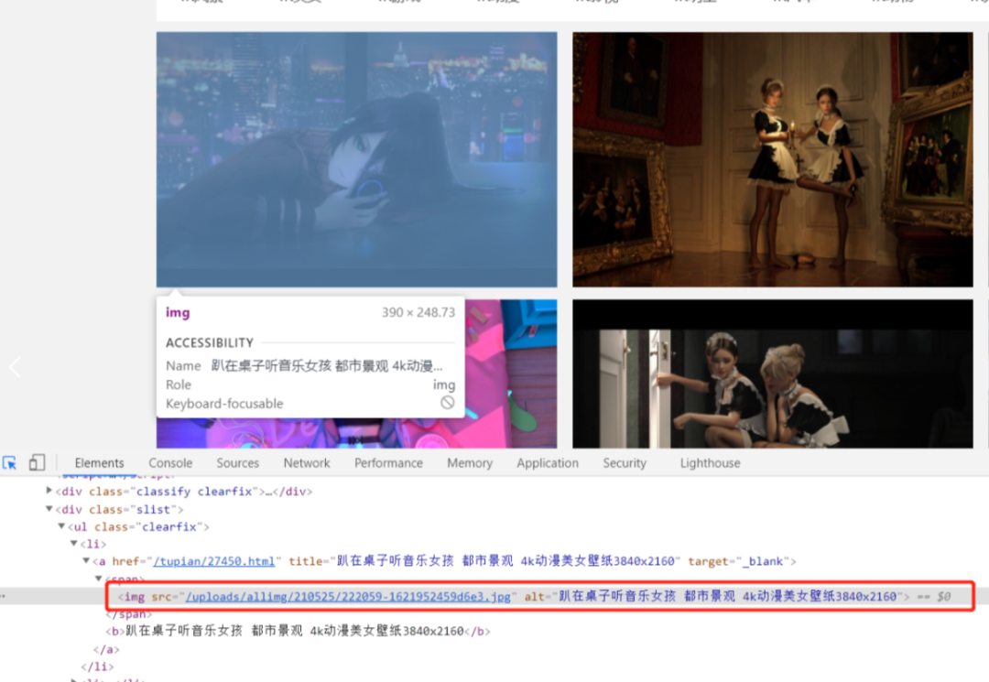The width and height of the screenshot is (989, 682).
Task: Collapse the anchor tupian/27450.html node
Action: coord(86,560)
